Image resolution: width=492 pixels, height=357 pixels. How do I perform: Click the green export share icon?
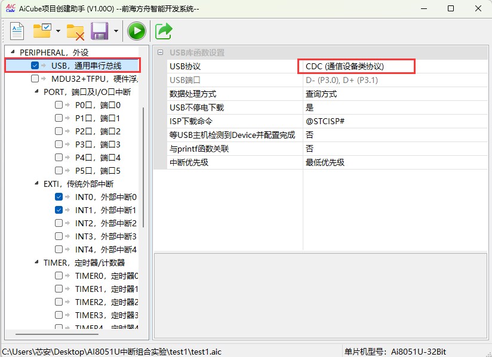164,30
